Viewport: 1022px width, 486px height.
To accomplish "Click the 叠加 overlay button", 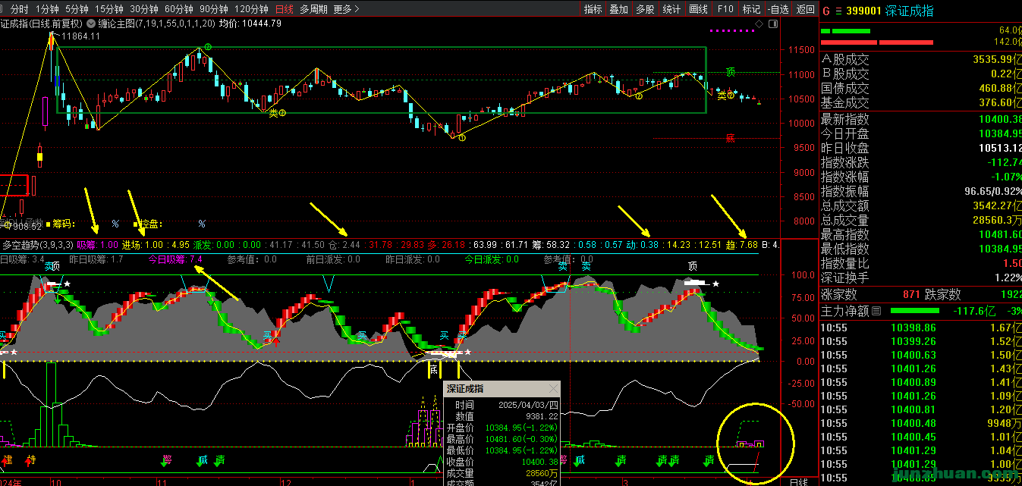I will pyautogui.click(x=618, y=9).
